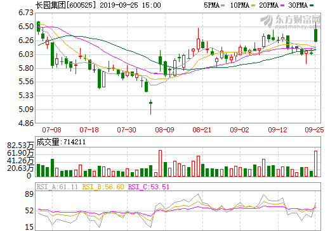Click the 08-09 date axis label

[x=165, y=130]
